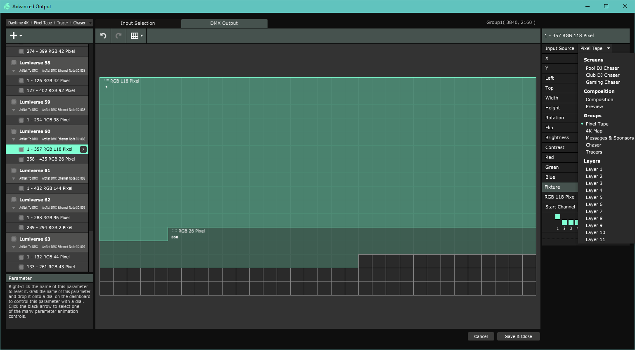Click the Redo arrow icon

click(x=118, y=36)
